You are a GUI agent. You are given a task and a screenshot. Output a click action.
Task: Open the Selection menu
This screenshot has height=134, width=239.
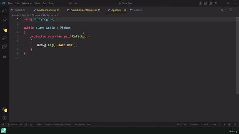[27, 3]
